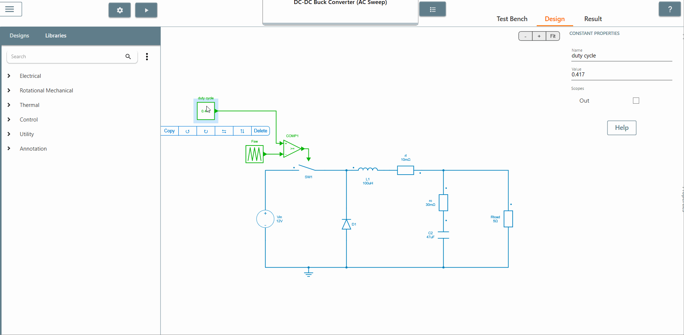Screen dimensions: 684x335
Task: Open simulation settings gear button
Action: click(x=120, y=10)
